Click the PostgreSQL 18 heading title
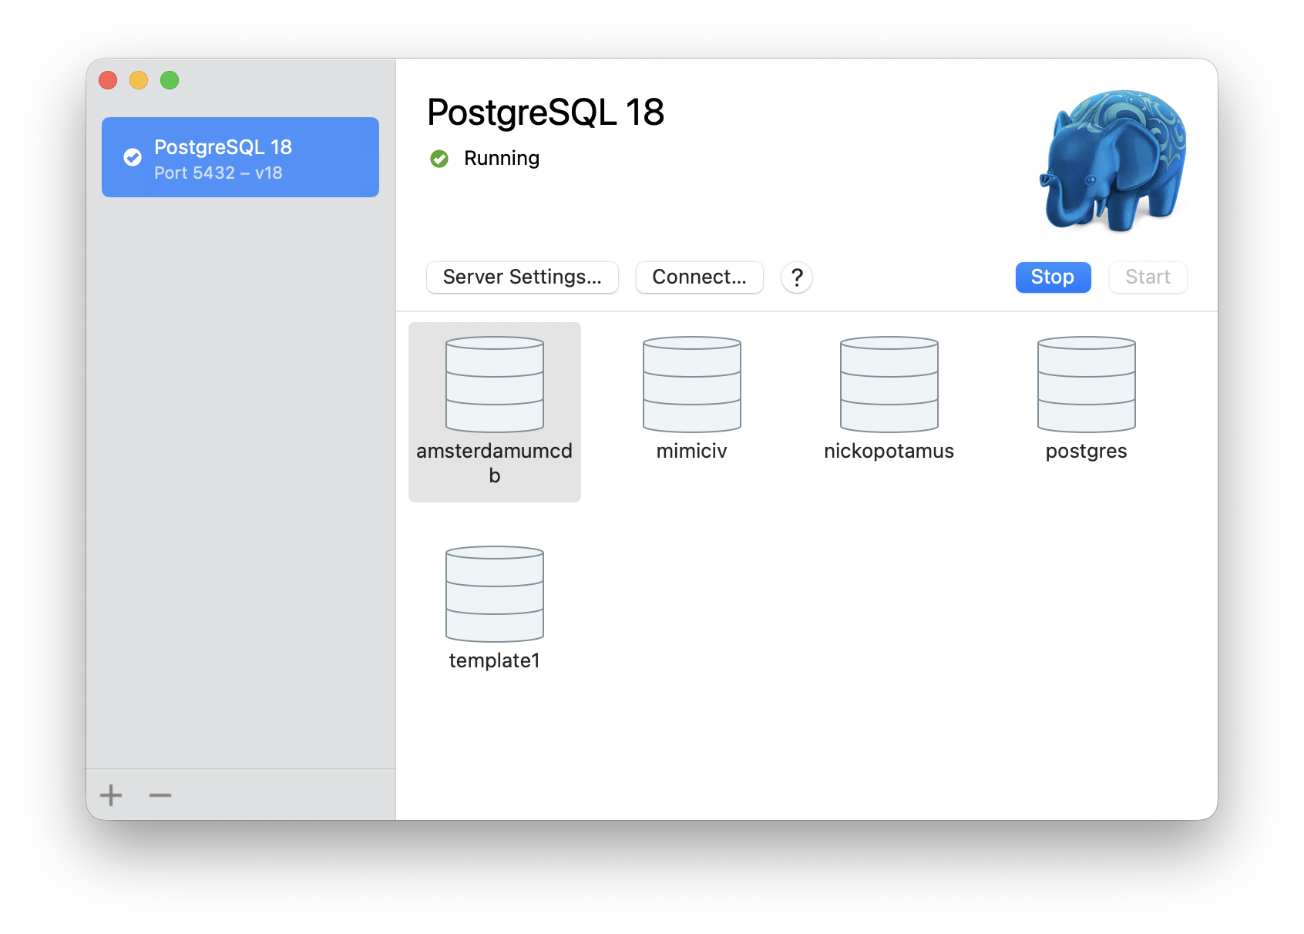The image size is (1304, 934). pyautogui.click(x=545, y=113)
